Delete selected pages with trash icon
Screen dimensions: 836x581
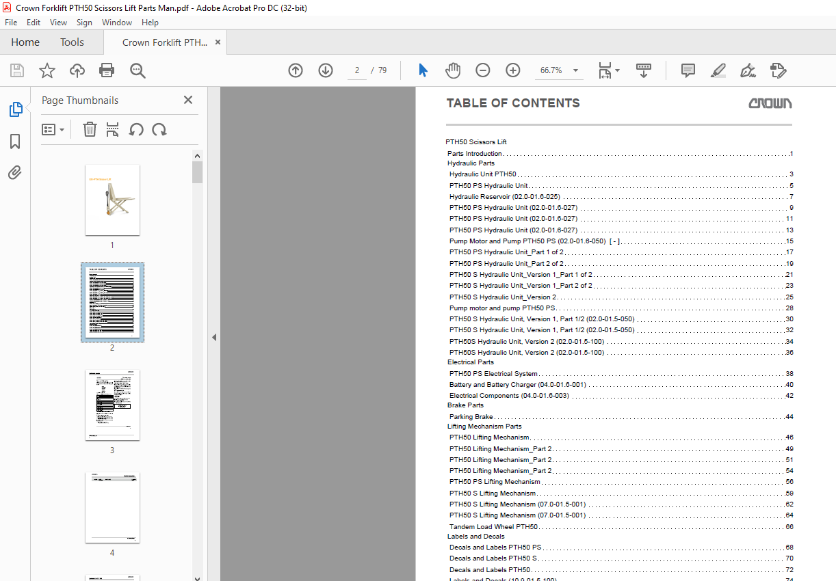[x=90, y=129]
